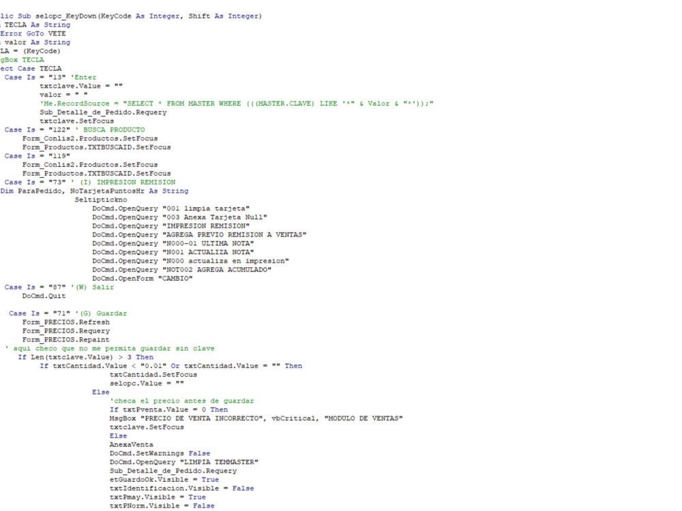Click the Seltipickno line
682x511 pixels.
click(x=101, y=200)
